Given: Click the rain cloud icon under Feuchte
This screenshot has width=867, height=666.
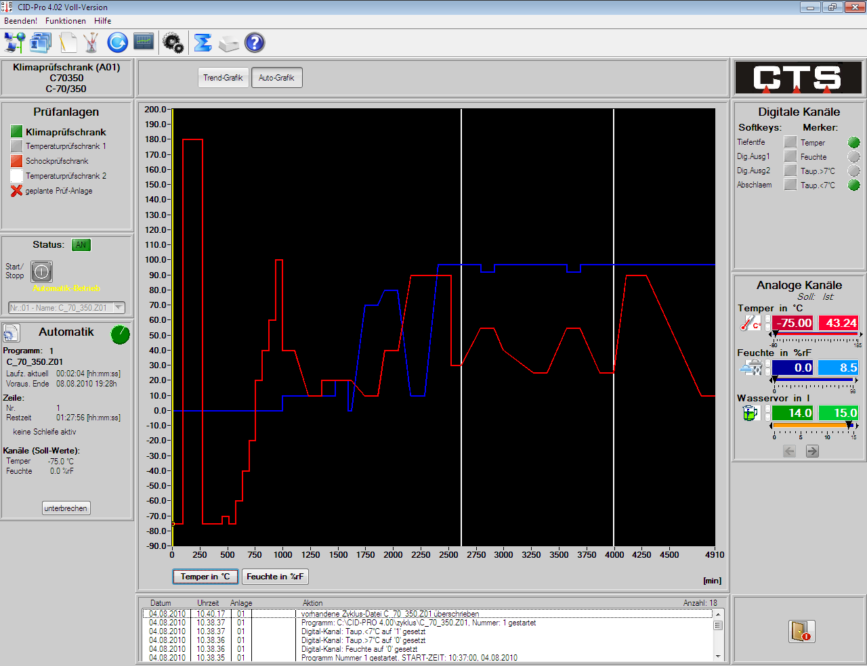Looking at the screenshot, I should [751, 368].
